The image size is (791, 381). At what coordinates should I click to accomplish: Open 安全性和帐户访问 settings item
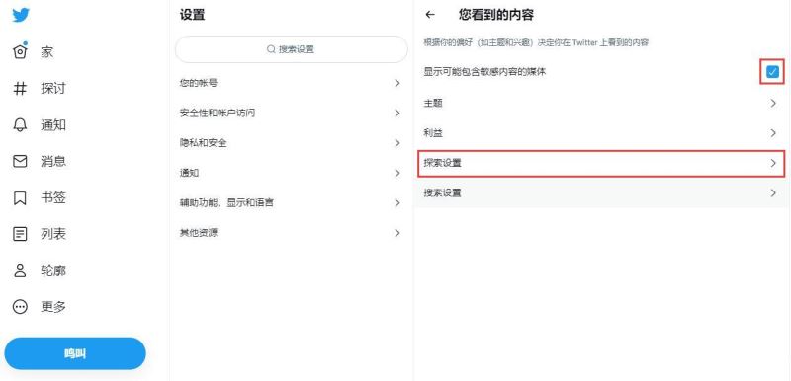pyautogui.click(x=291, y=113)
